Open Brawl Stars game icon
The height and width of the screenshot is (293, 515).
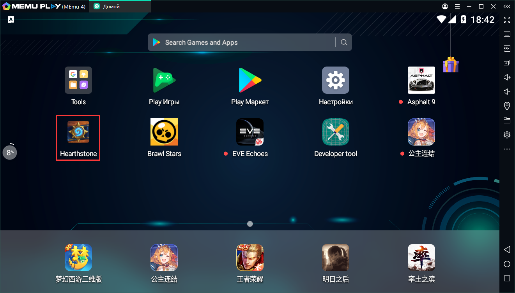click(x=164, y=132)
